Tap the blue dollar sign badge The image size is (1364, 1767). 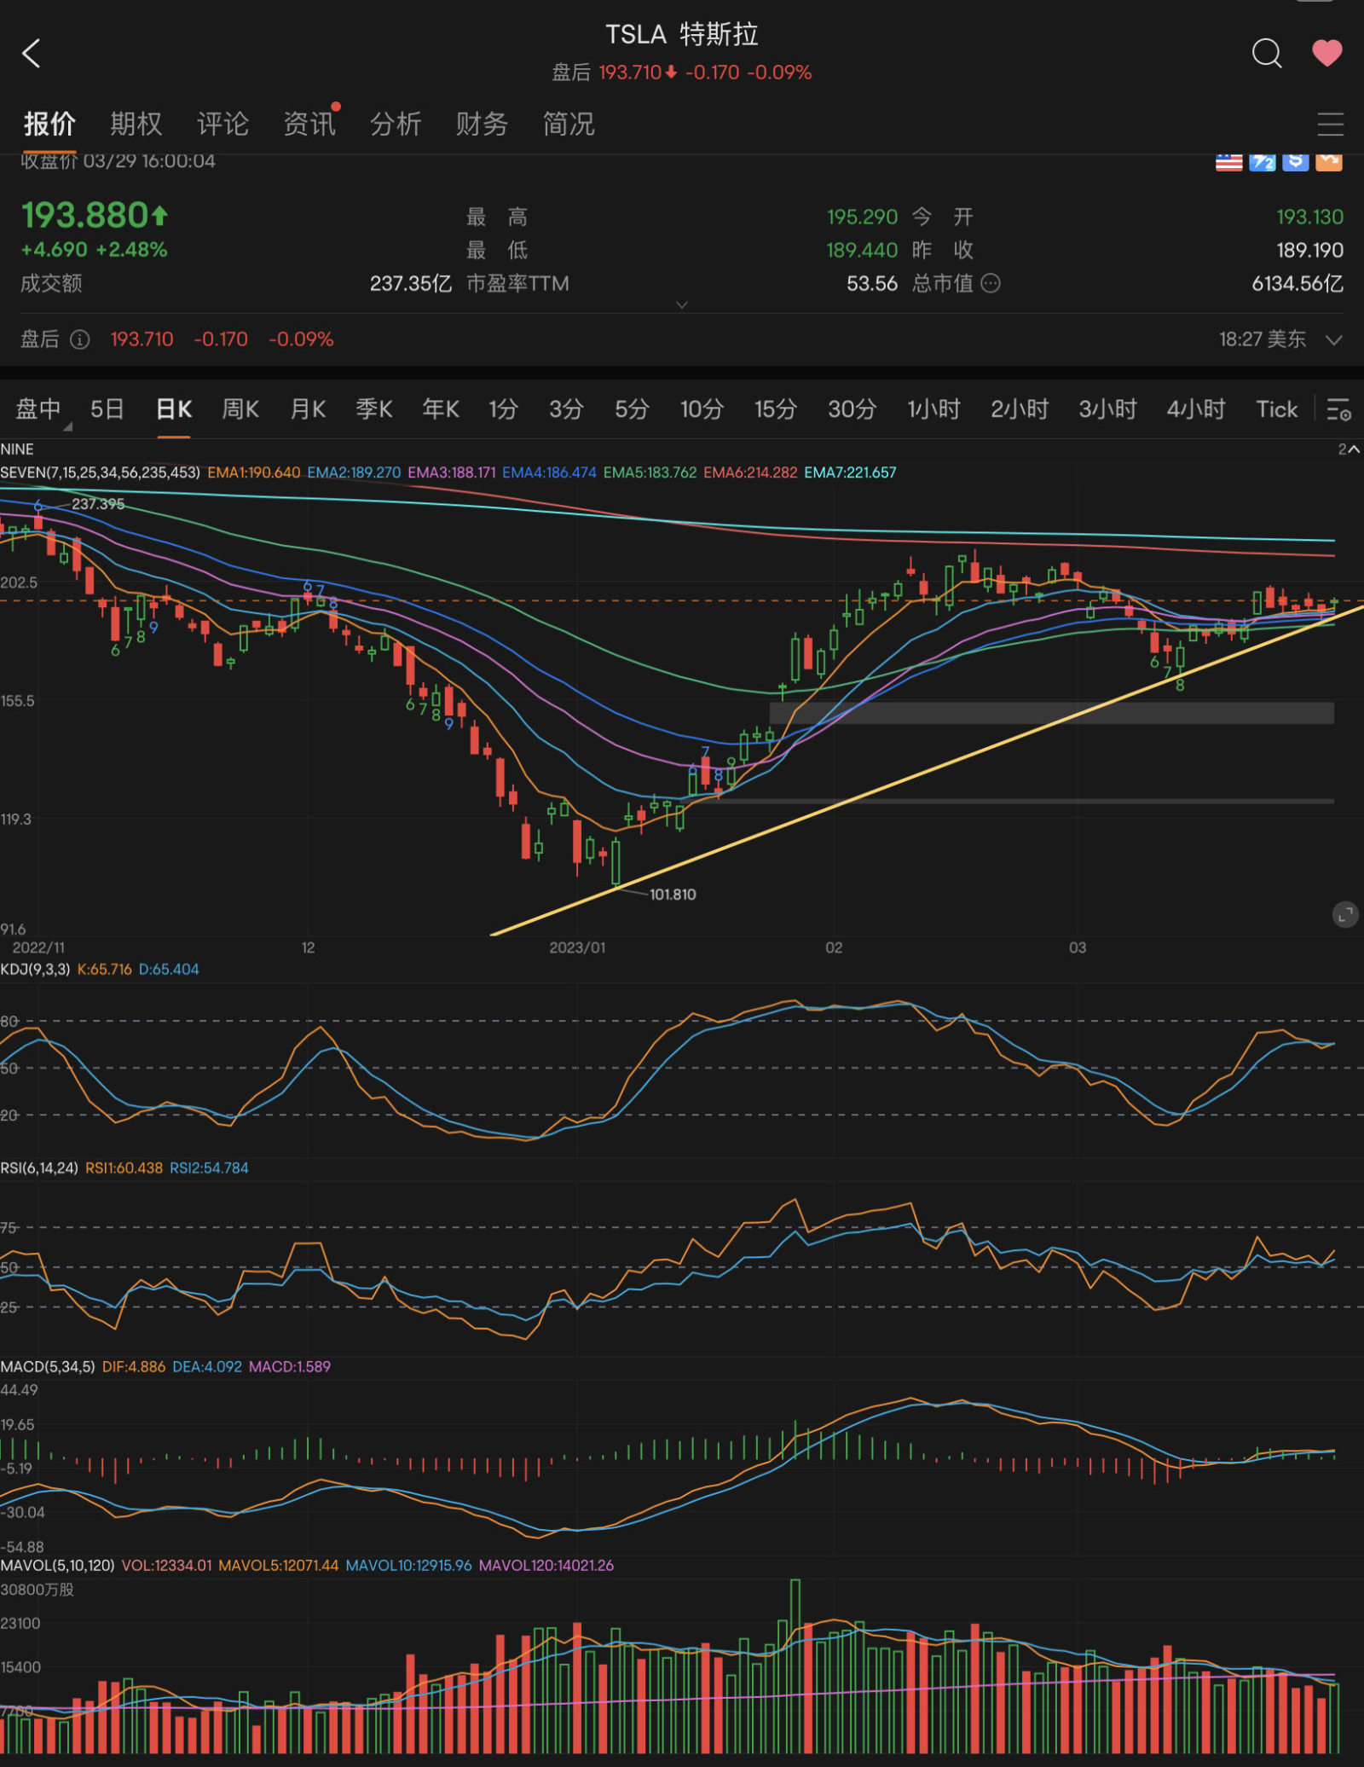pyautogui.click(x=1295, y=162)
